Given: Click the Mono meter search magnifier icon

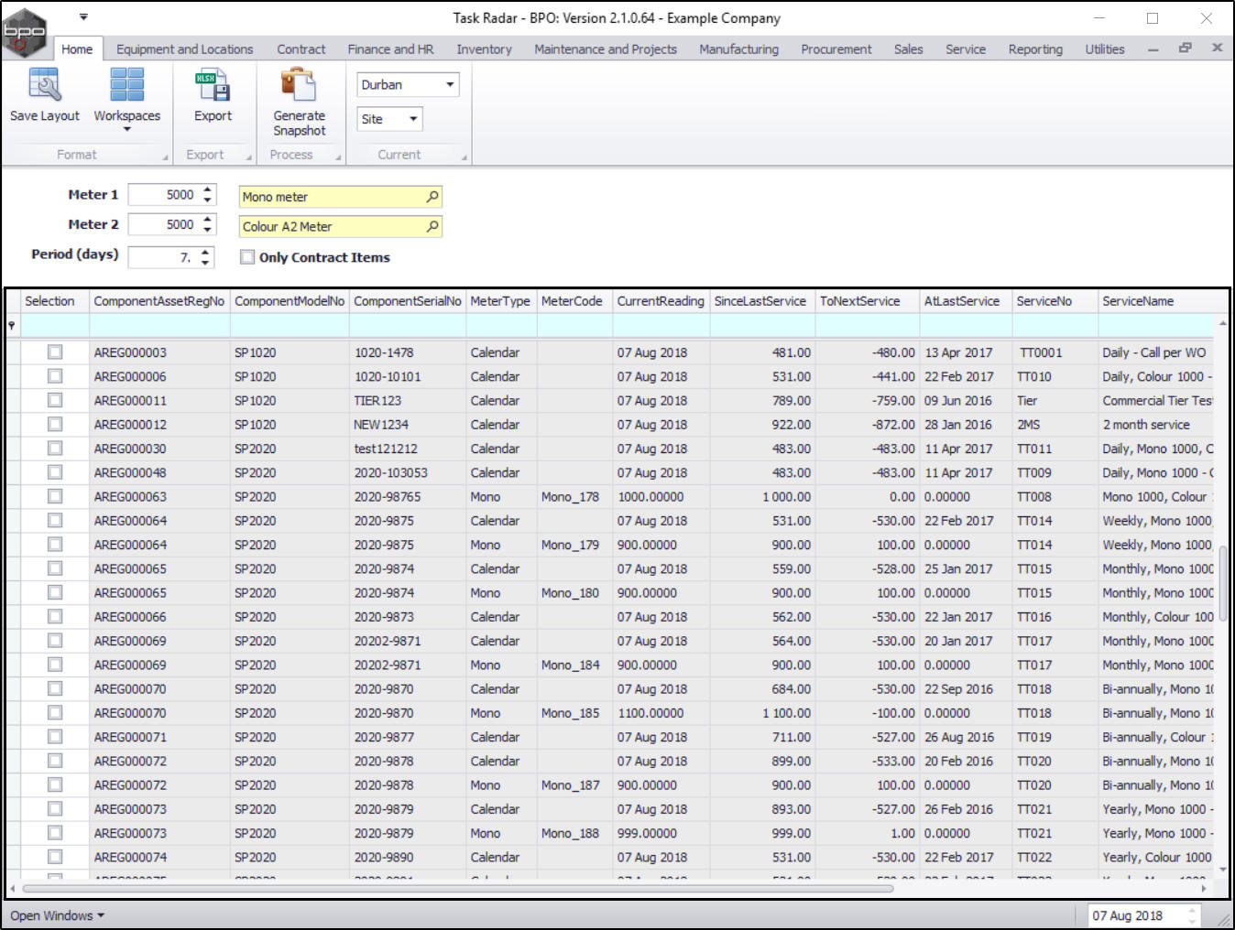Looking at the screenshot, I should click(x=432, y=197).
